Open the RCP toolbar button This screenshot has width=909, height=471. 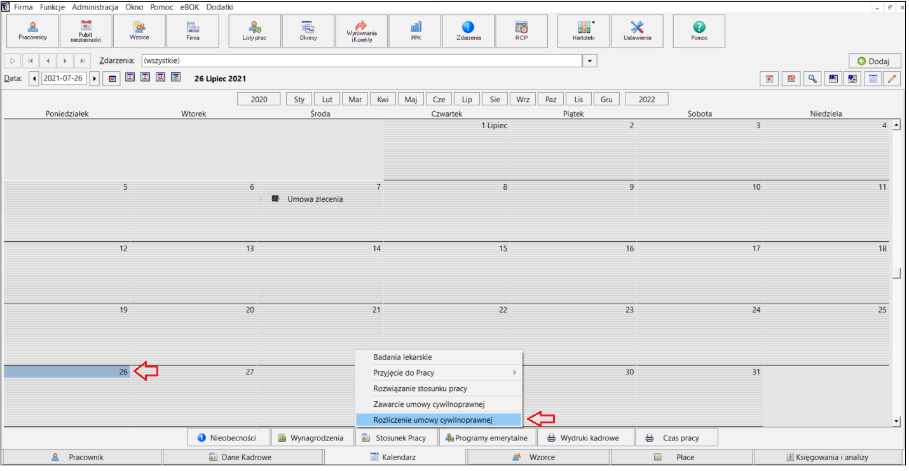pyautogui.click(x=522, y=31)
